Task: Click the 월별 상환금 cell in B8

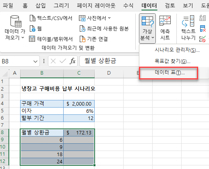Action: (42, 132)
